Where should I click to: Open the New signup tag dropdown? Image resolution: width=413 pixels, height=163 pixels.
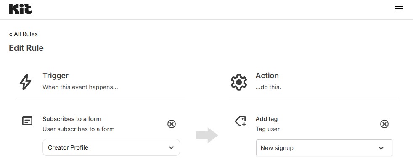[324, 148]
